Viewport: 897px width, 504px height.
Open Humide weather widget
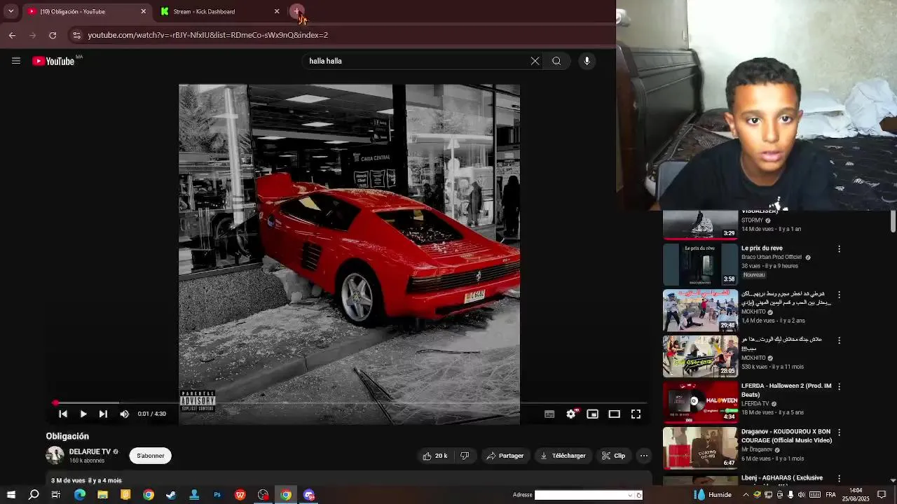pos(711,495)
